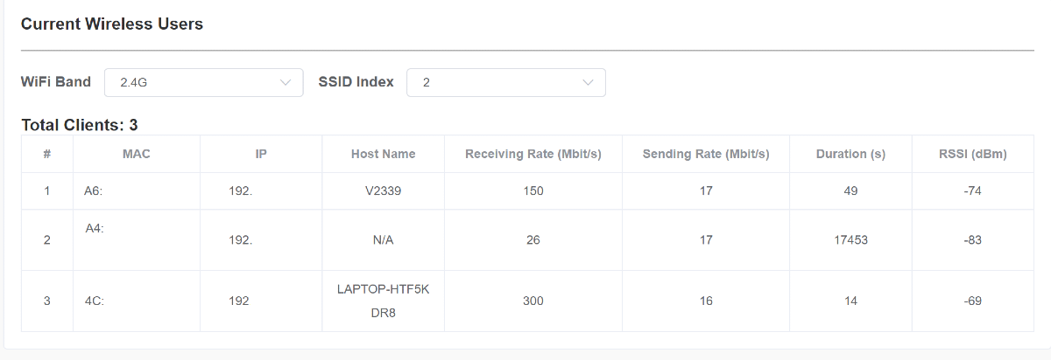
Task: Click Receiving Rate (Mbit/s) column header
Action: 533,154
